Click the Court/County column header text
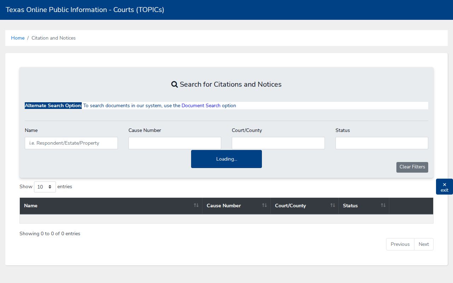Screen dimensions: 453x283 [291, 206]
